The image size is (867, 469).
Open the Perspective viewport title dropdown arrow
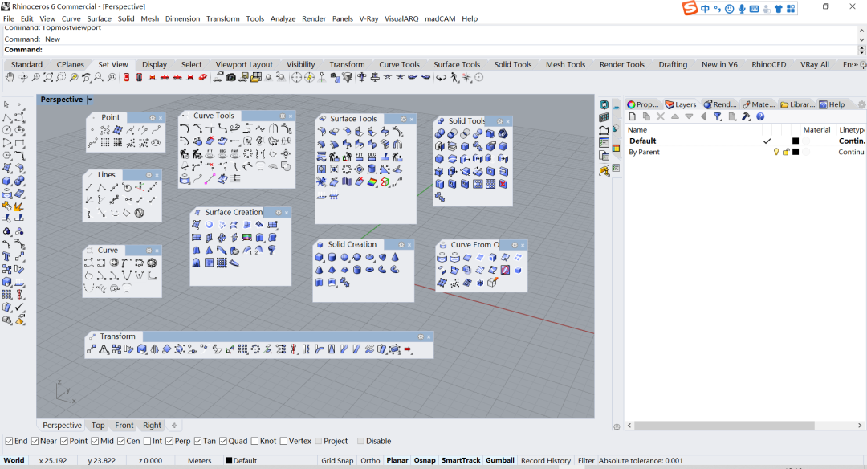(x=90, y=100)
